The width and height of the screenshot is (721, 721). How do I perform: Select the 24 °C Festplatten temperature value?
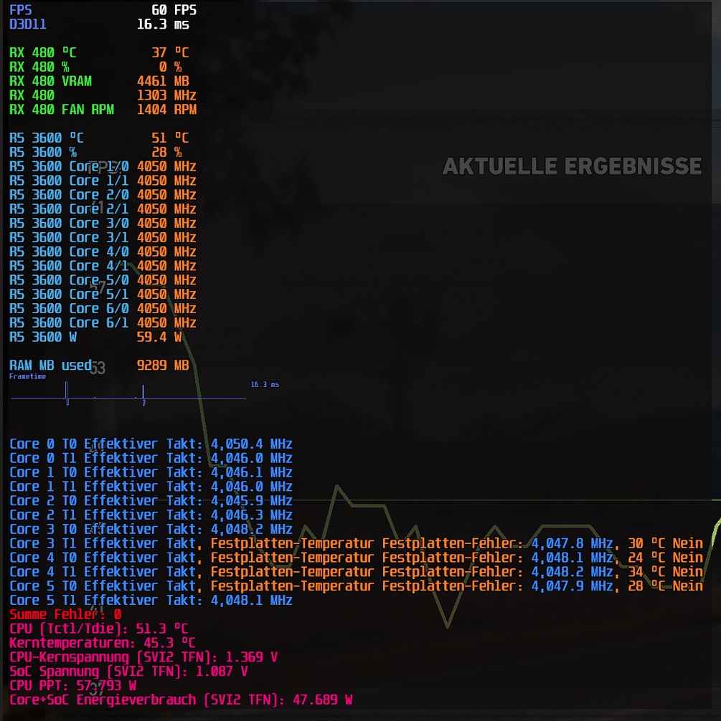[x=647, y=558]
